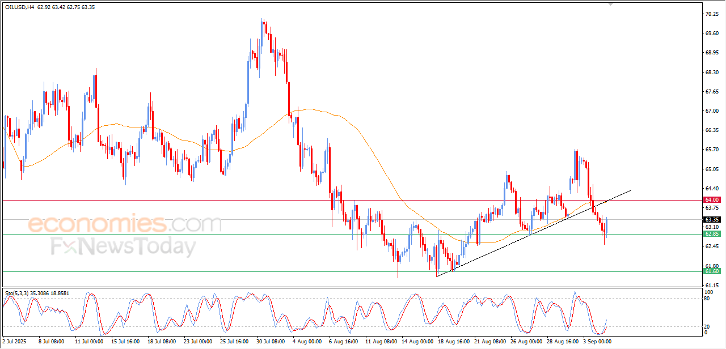Click the 62.45 price axis label
Image resolution: width=726 pixels, height=349 pixels.
click(712, 246)
